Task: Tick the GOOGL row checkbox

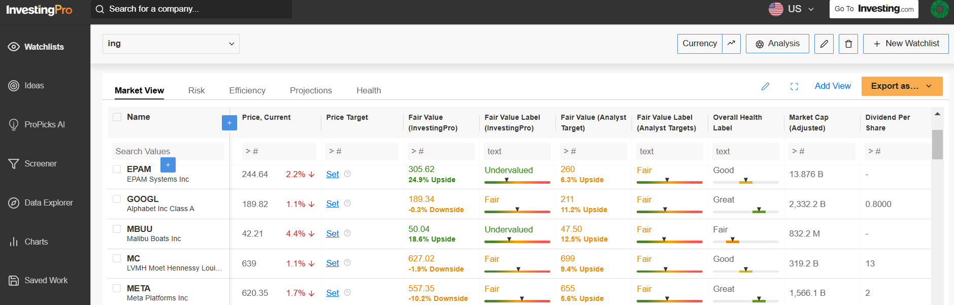Action: 117,199
